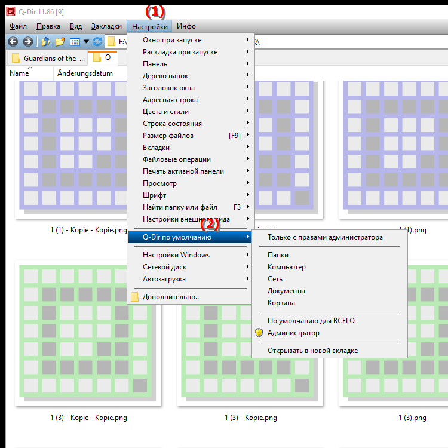Click the up-one-folder icon
This screenshot has height=448, width=448.
pos(45,42)
